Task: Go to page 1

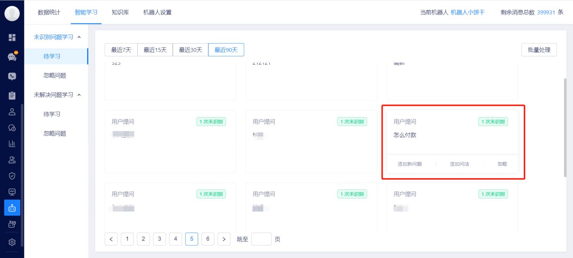Action: tap(127, 239)
